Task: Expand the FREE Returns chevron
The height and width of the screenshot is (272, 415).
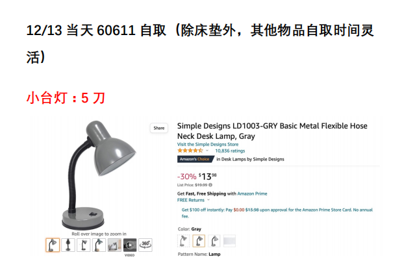Action: point(208,200)
